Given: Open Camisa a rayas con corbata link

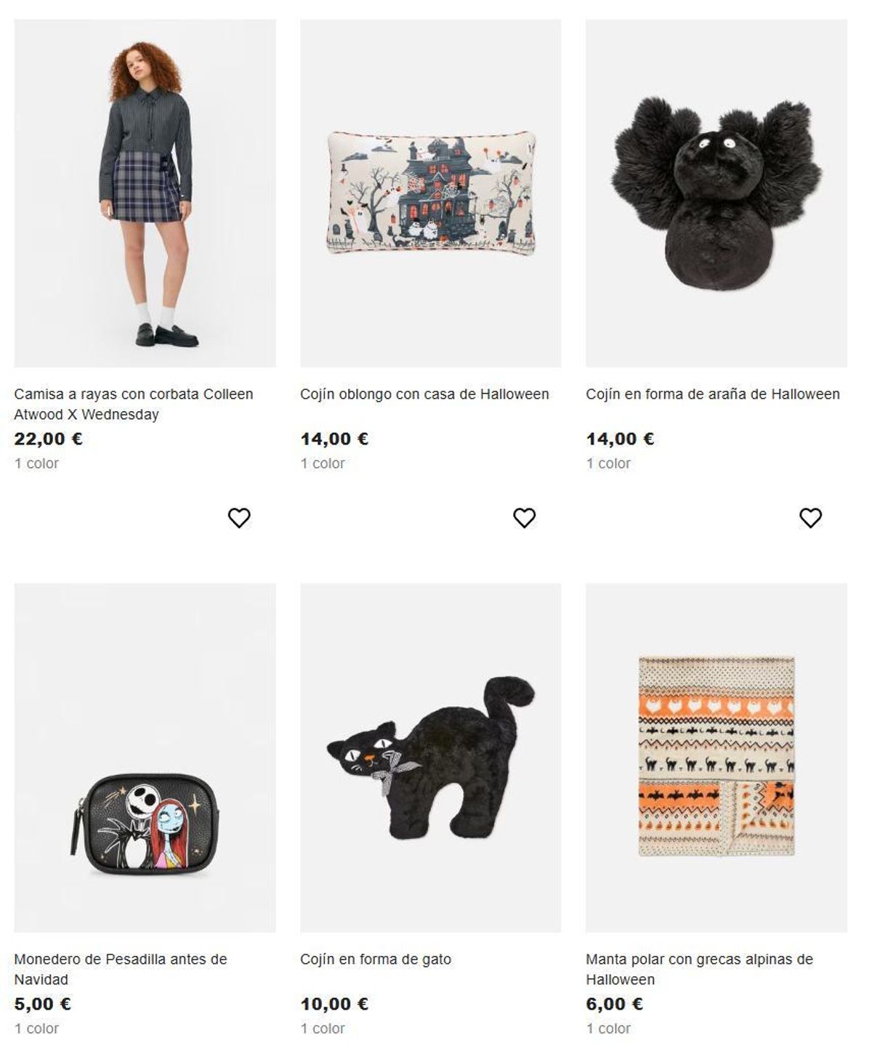Looking at the screenshot, I should (134, 404).
